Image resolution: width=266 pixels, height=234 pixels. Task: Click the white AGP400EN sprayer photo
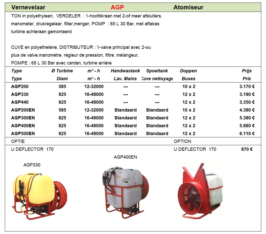tap(126, 192)
